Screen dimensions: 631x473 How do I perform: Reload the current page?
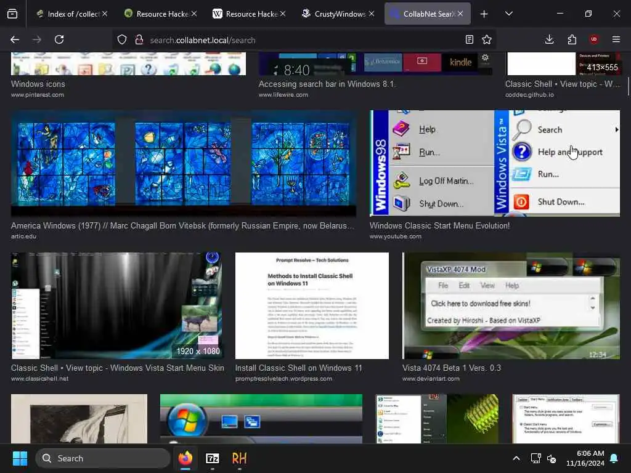pos(59,39)
